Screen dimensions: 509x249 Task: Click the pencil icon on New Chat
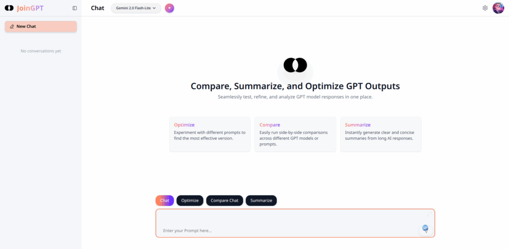point(12,26)
